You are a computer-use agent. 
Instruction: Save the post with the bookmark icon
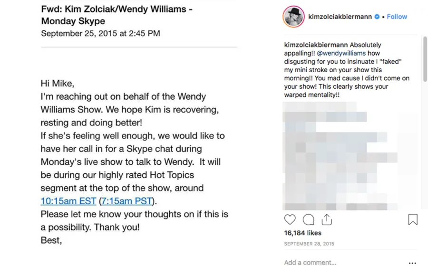pyautogui.click(x=412, y=219)
